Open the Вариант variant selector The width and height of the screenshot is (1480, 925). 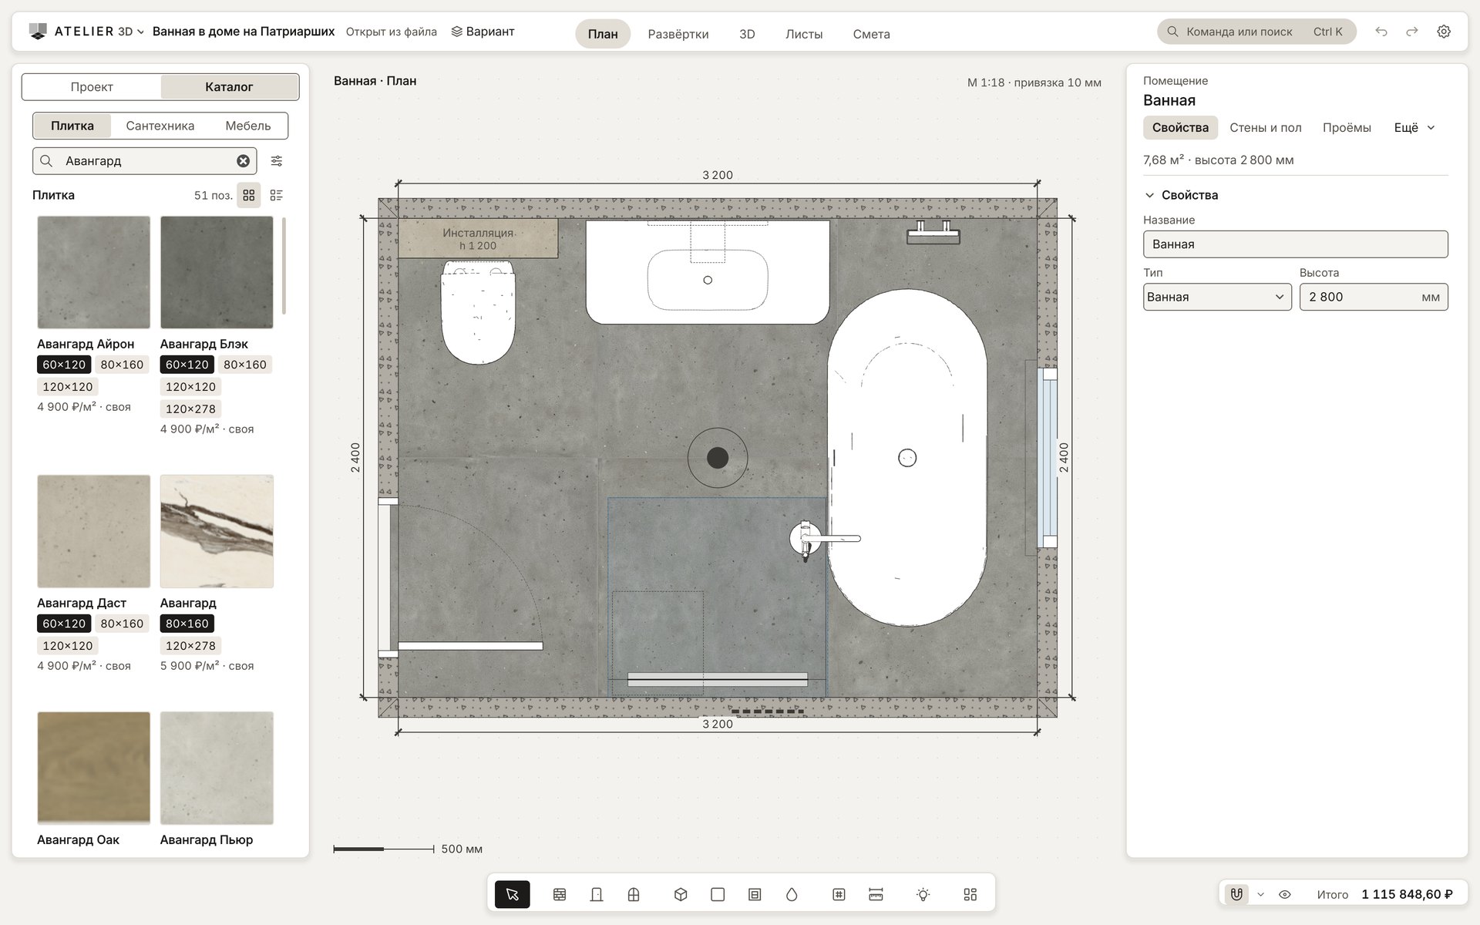pos(483,32)
